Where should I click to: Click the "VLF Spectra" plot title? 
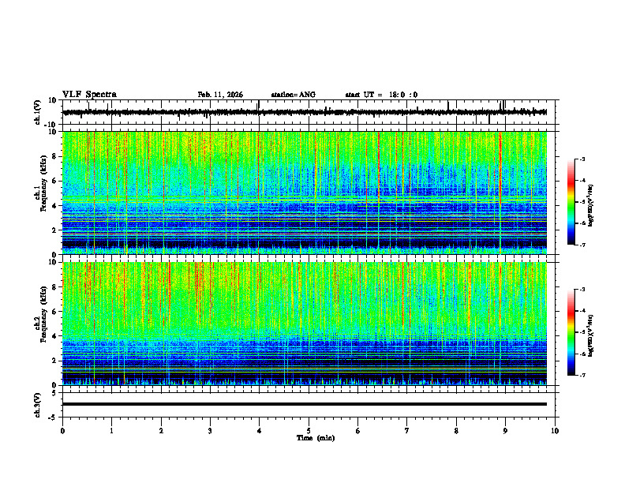89,95
